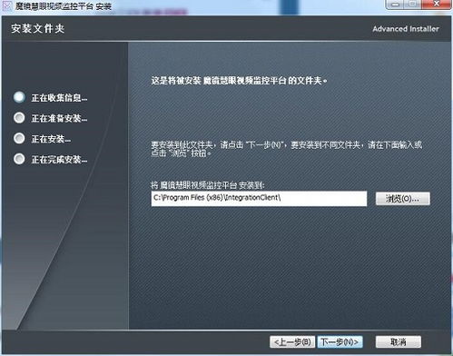Select the 正在准备安装 step indicator circle
The height and width of the screenshot is (356, 453).
pyautogui.click(x=19, y=118)
